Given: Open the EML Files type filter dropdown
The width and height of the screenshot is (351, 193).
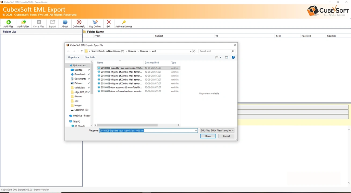Looking at the screenshot, I should [217, 130].
